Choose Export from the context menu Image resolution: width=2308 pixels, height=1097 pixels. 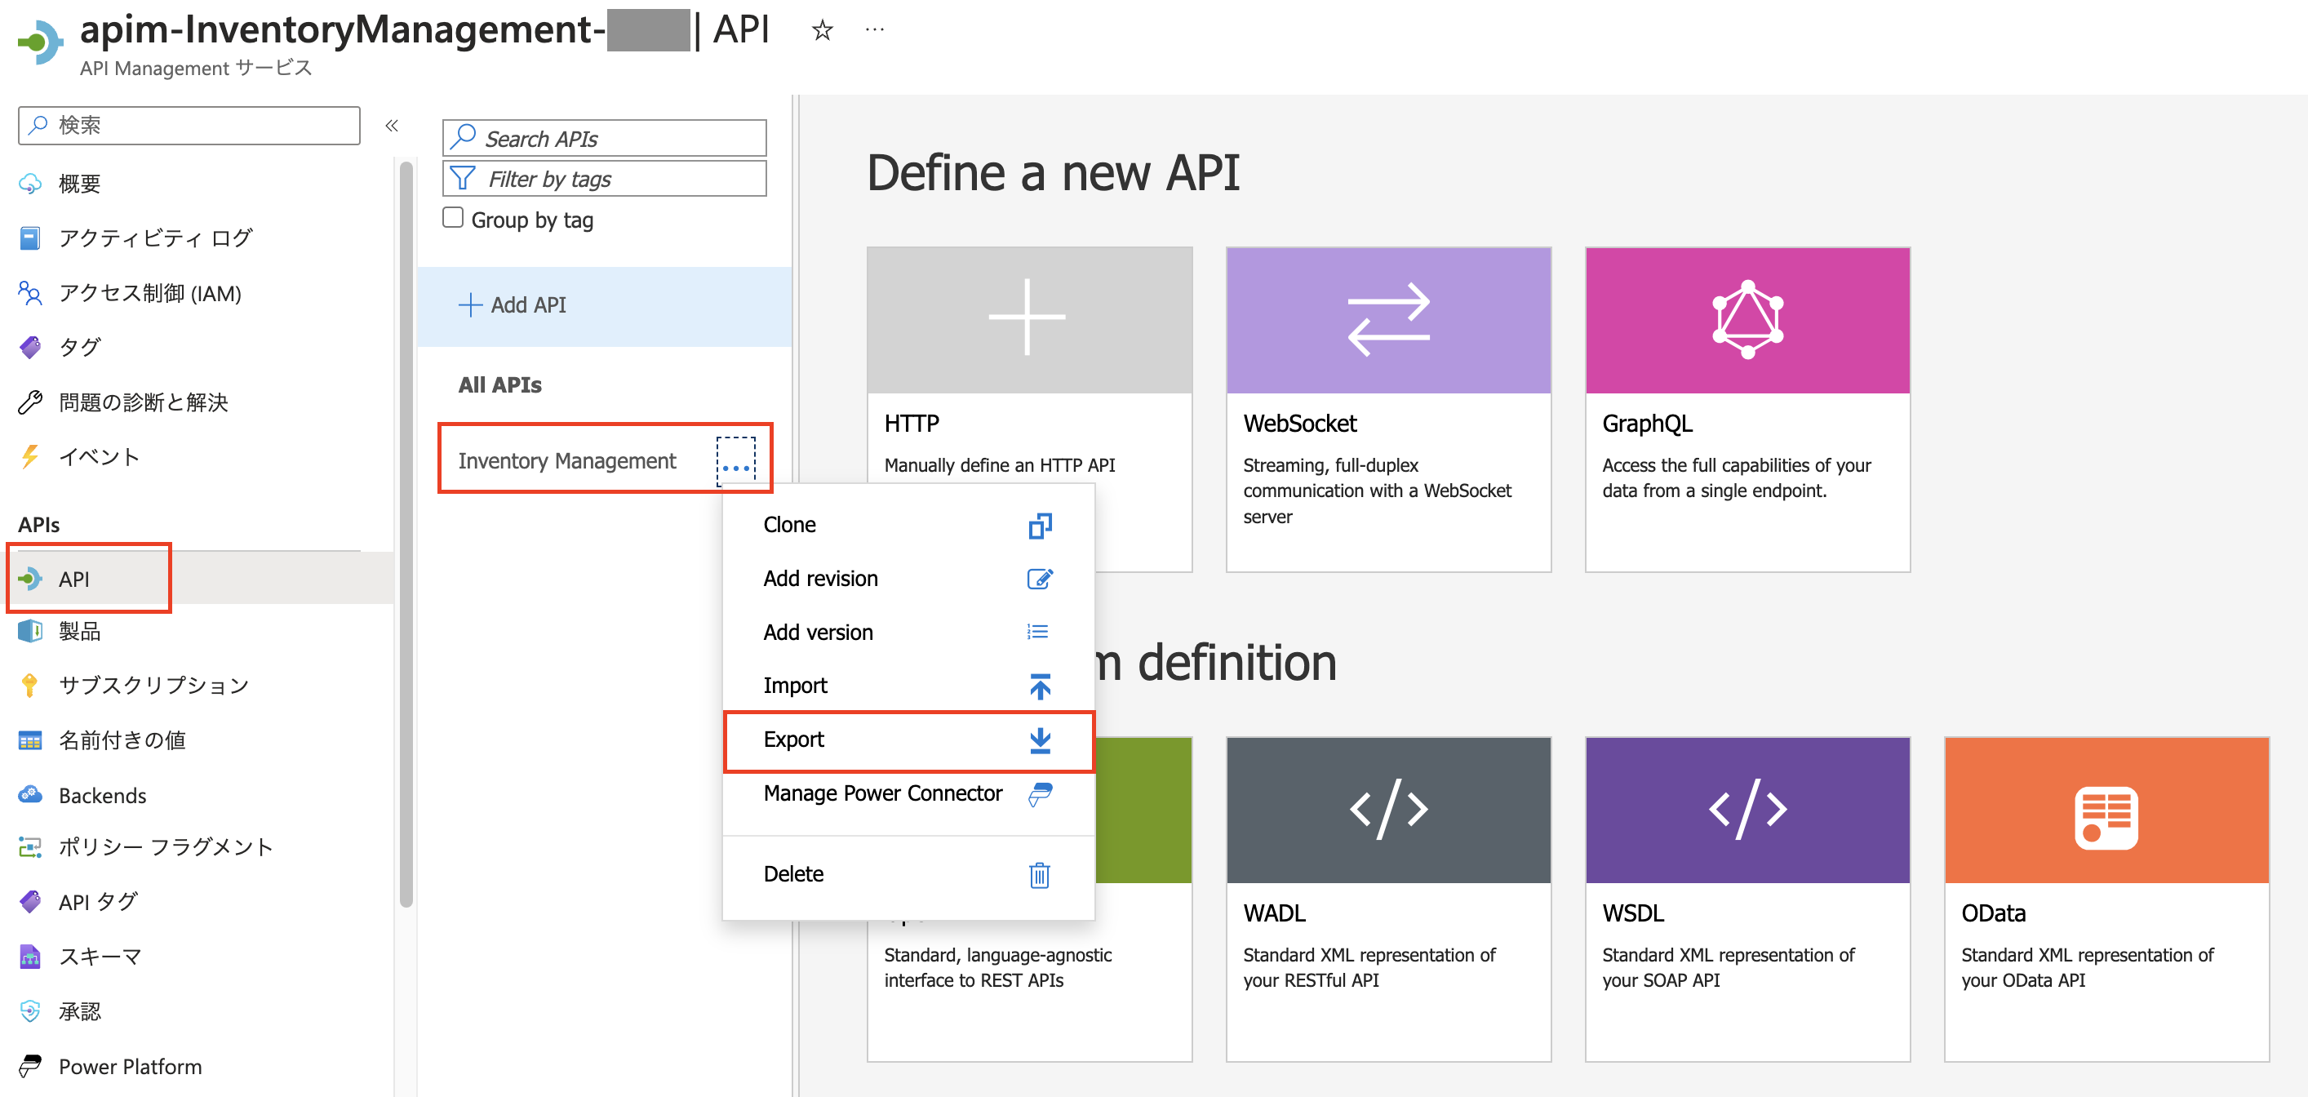793,739
